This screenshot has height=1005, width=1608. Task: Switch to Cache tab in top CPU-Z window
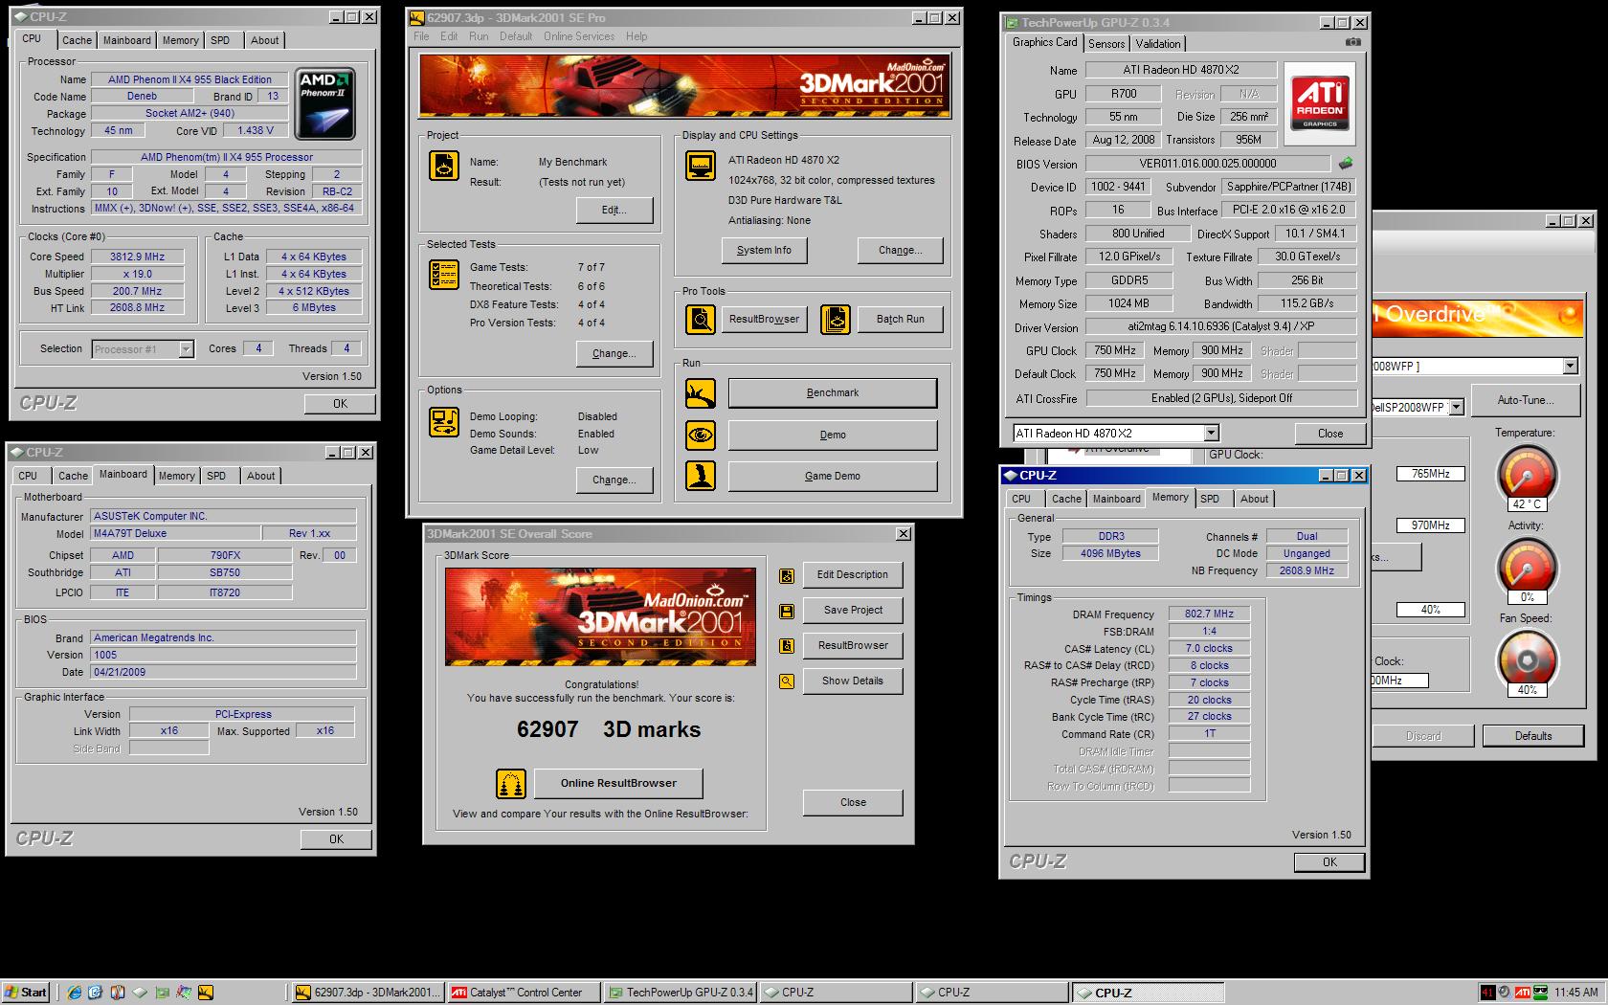[77, 40]
